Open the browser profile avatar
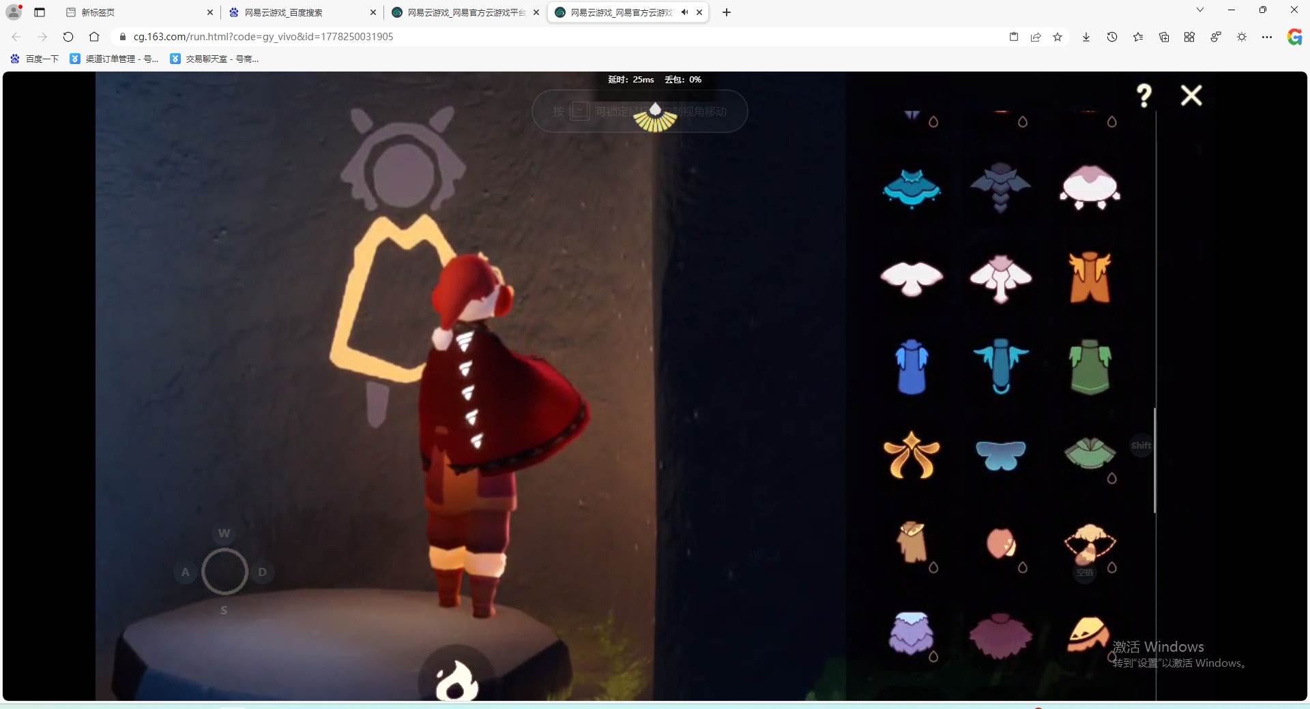The width and height of the screenshot is (1310, 709). 14,12
